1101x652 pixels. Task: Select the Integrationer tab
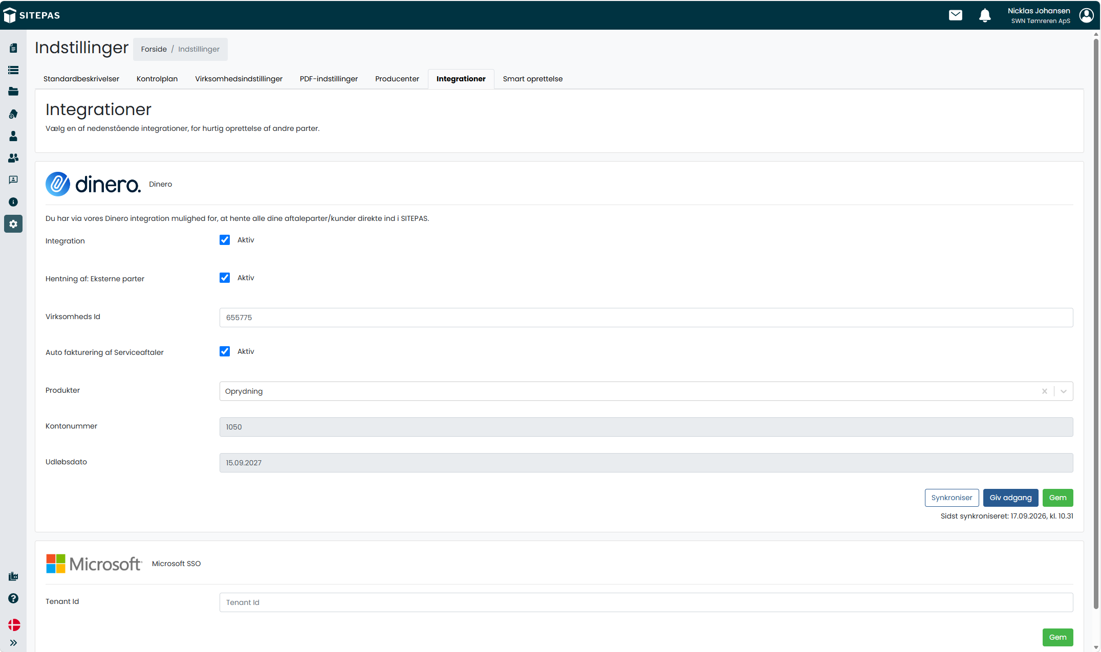point(461,79)
